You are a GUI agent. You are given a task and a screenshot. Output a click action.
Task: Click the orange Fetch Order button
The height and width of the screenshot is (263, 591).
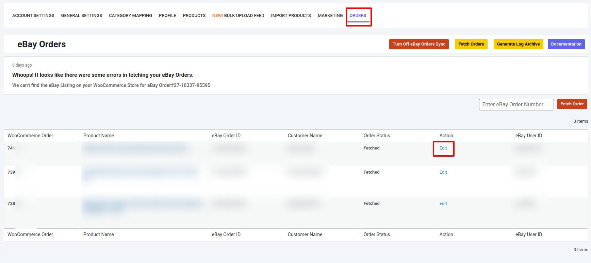572,104
